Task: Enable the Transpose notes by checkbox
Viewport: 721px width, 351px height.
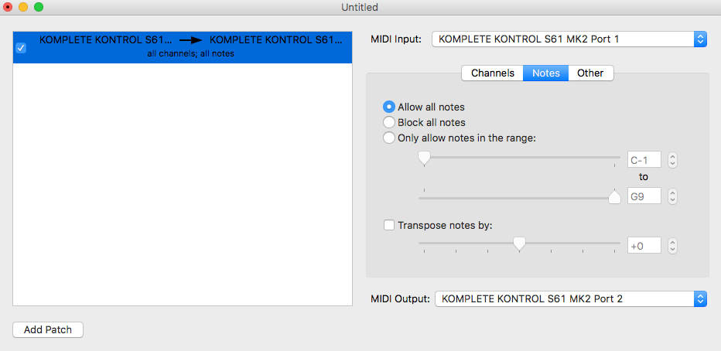Action: 389,226
